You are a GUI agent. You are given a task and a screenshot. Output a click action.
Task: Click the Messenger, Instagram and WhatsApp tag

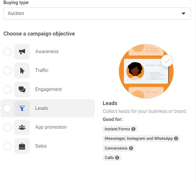pyautogui.click(x=141, y=138)
